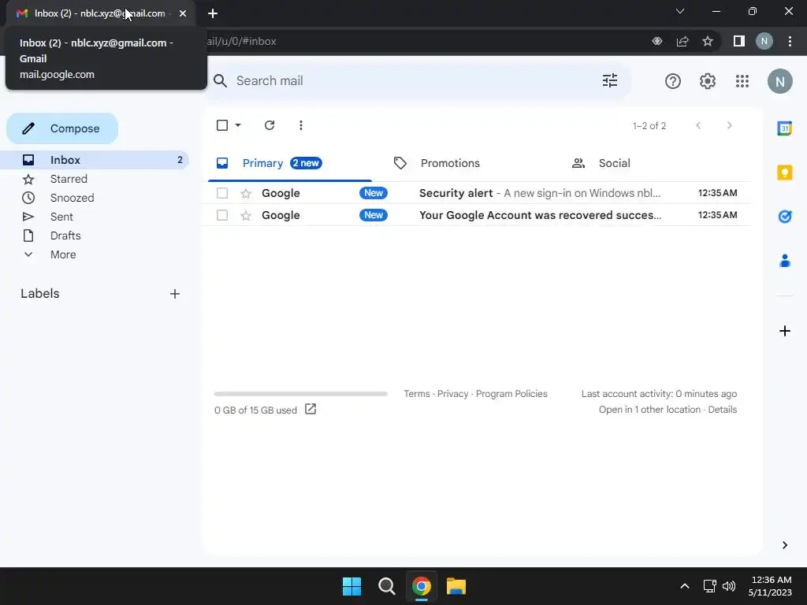Image resolution: width=807 pixels, height=605 pixels.
Task: Open File Explorer from taskbar
Action: pyautogui.click(x=456, y=586)
